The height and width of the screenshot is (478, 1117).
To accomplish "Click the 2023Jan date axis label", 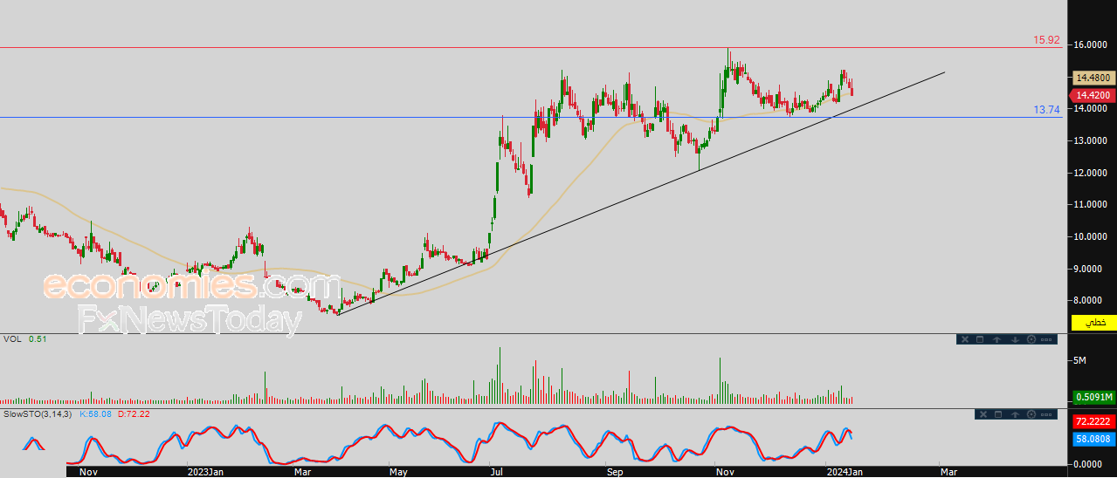I will [x=206, y=471].
